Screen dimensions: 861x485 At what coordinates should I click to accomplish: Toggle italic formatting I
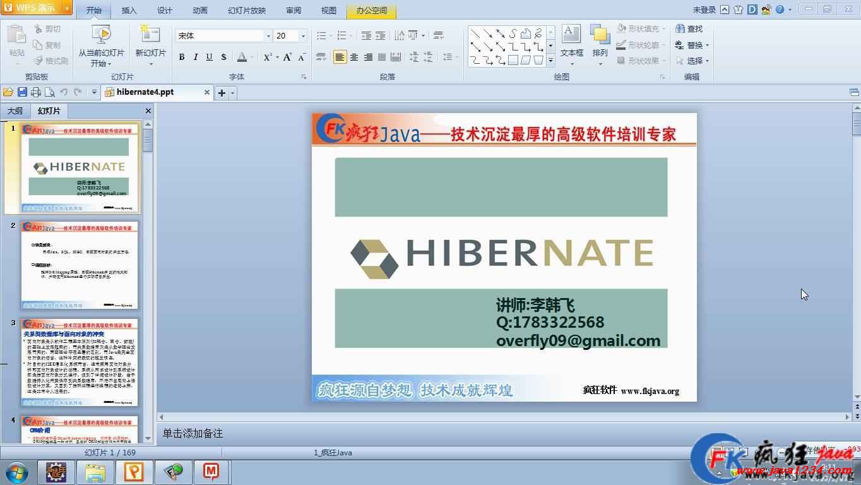[x=196, y=57]
